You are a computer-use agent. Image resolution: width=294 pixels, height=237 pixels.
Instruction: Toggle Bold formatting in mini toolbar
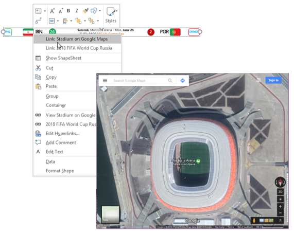pyautogui.click(x=68, y=11)
